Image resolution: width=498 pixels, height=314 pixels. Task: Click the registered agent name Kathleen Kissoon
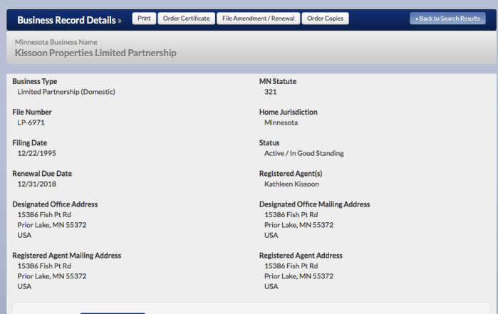(x=291, y=184)
